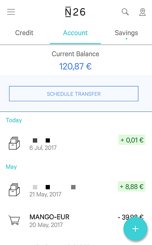Tap the May section header
This screenshot has height=245, width=152.
click(x=11, y=167)
